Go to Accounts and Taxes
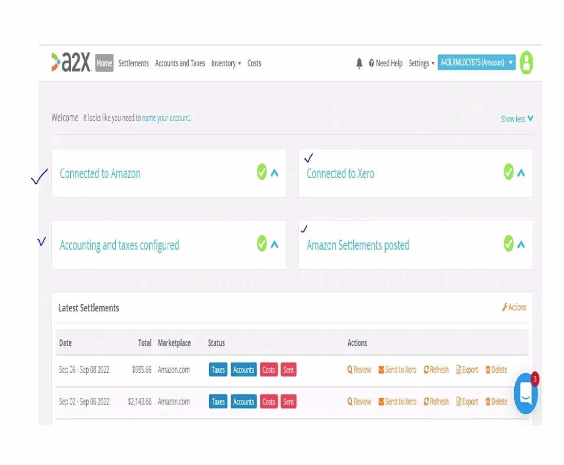 tap(180, 63)
